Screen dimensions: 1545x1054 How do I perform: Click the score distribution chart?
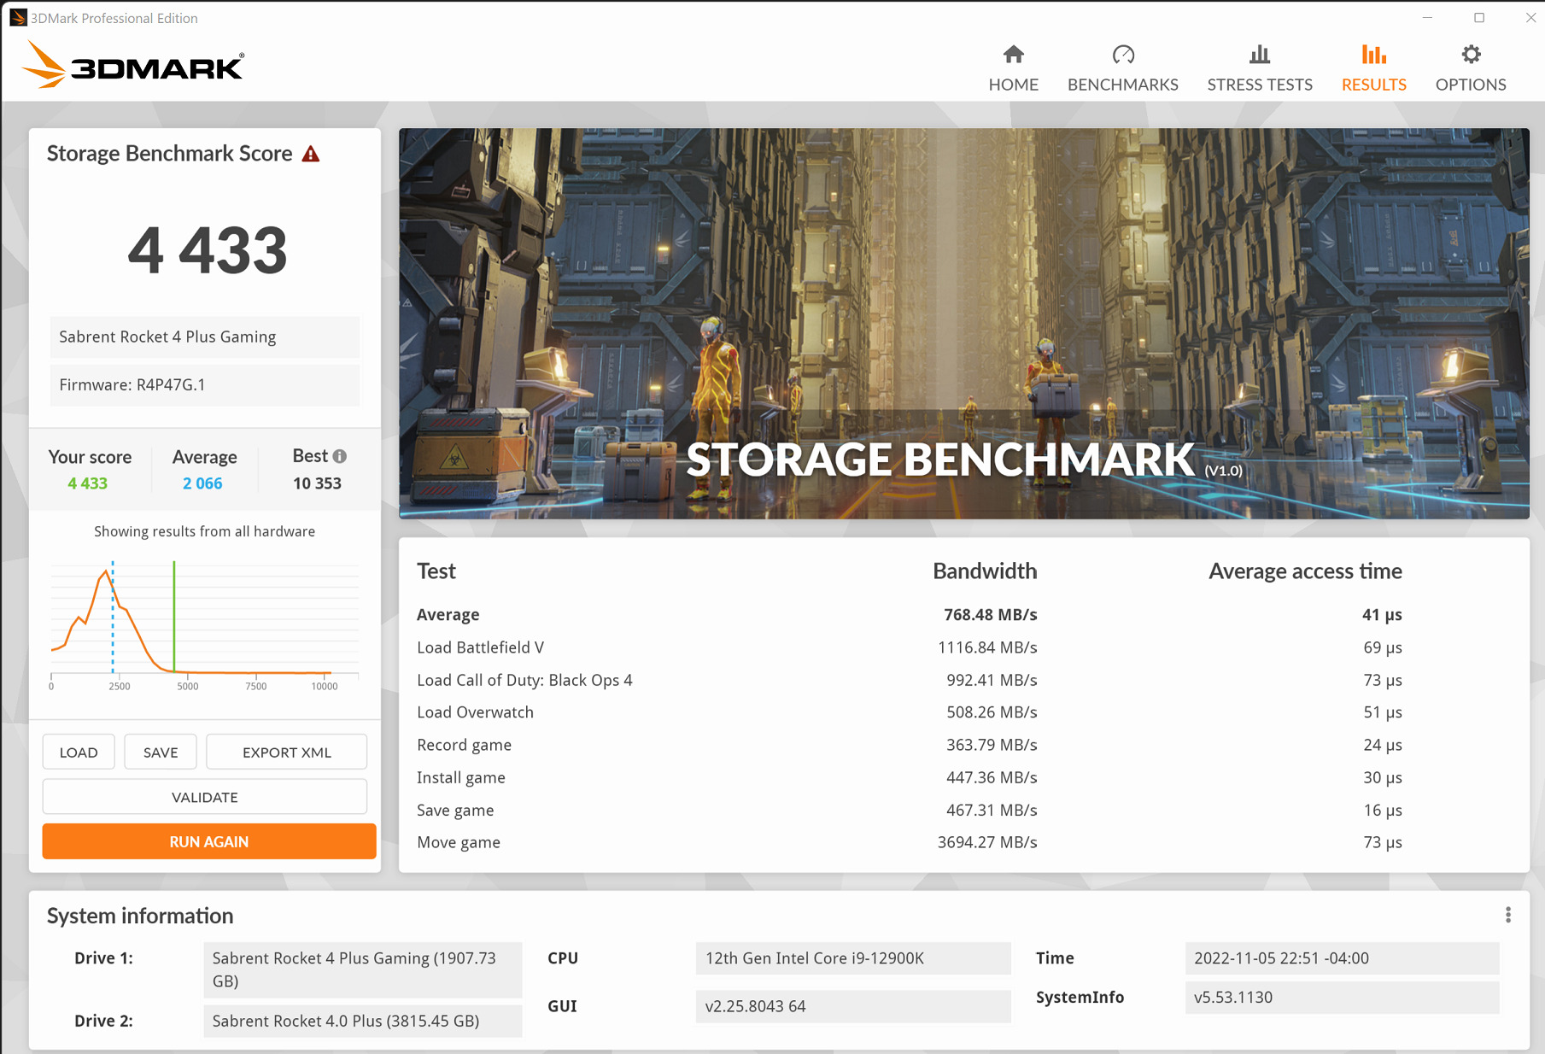205,624
